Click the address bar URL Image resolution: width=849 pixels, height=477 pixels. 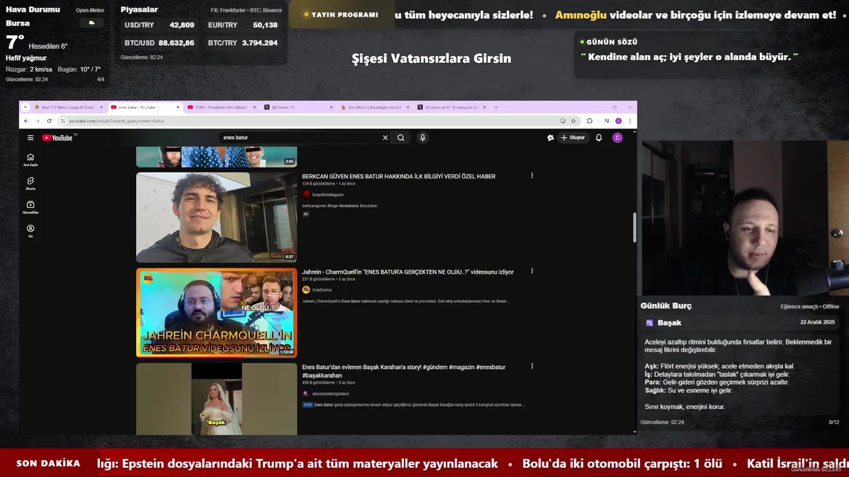point(117,121)
